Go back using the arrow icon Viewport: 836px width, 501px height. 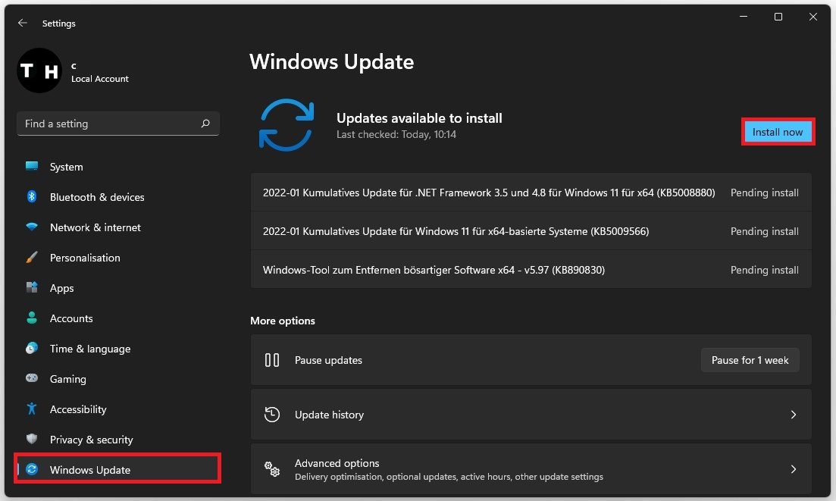point(23,23)
